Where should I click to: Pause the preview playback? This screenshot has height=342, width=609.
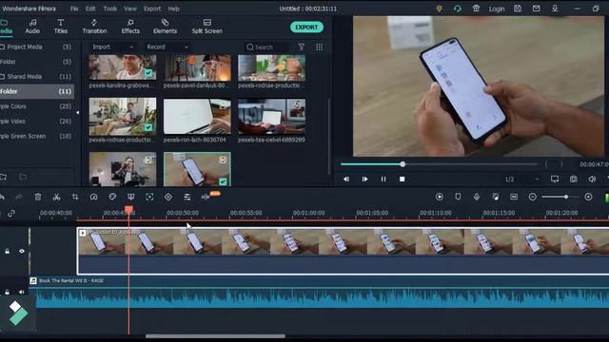tap(383, 180)
